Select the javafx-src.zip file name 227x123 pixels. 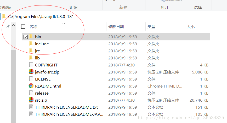tap(47, 72)
